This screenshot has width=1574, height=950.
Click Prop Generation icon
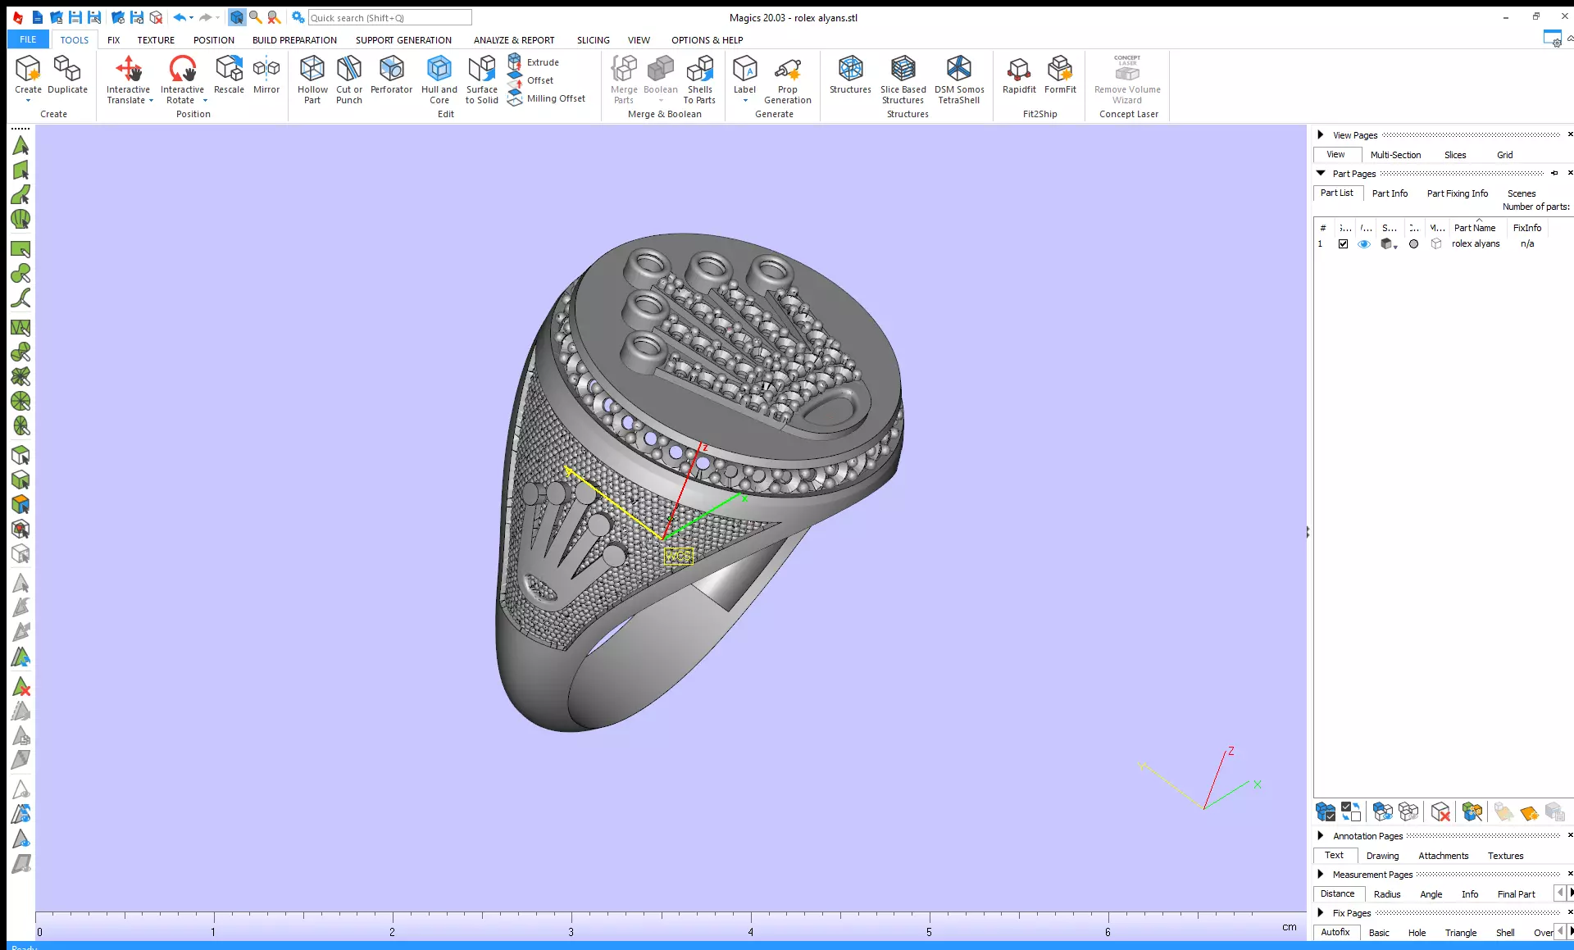pos(788,80)
